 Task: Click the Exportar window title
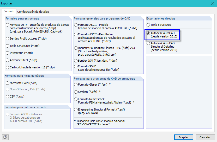(7, 3)
